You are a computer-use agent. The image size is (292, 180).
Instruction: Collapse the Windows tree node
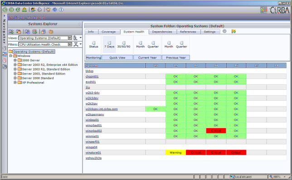click(10, 56)
